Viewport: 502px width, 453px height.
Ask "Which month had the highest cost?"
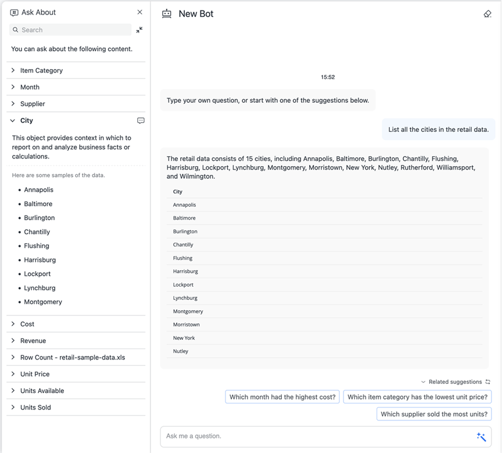click(x=282, y=397)
